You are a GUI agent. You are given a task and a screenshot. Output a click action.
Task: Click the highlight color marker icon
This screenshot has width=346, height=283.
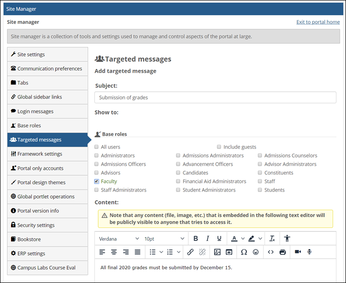(x=252, y=238)
